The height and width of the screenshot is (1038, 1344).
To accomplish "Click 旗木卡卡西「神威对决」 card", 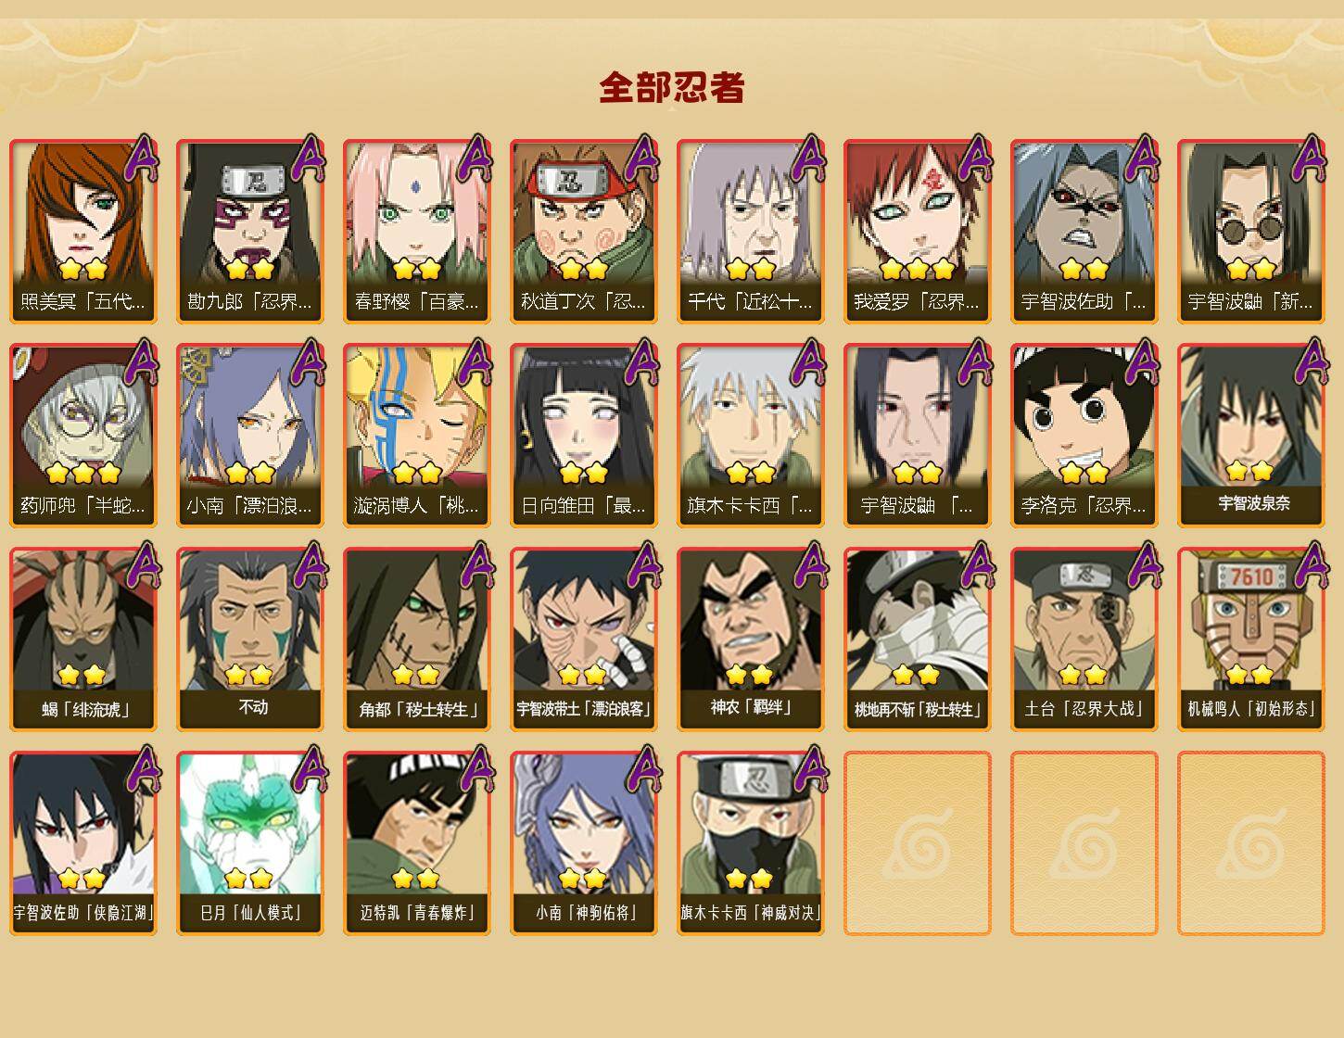I will (751, 843).
